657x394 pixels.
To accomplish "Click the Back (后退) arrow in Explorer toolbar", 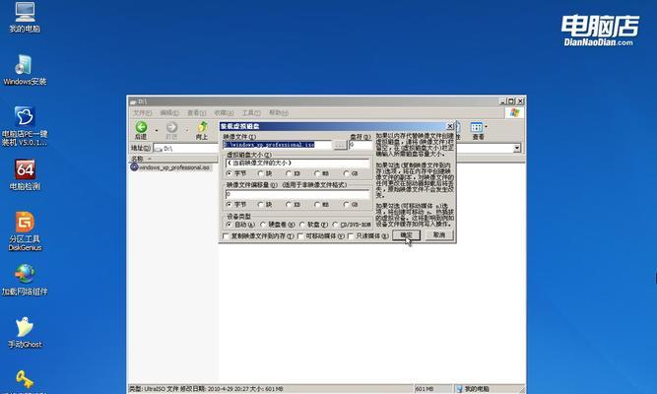I will click(143, 127).
